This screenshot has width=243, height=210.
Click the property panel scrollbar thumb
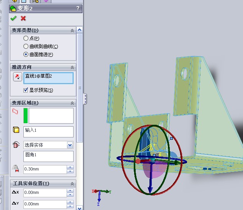[80, 88]
